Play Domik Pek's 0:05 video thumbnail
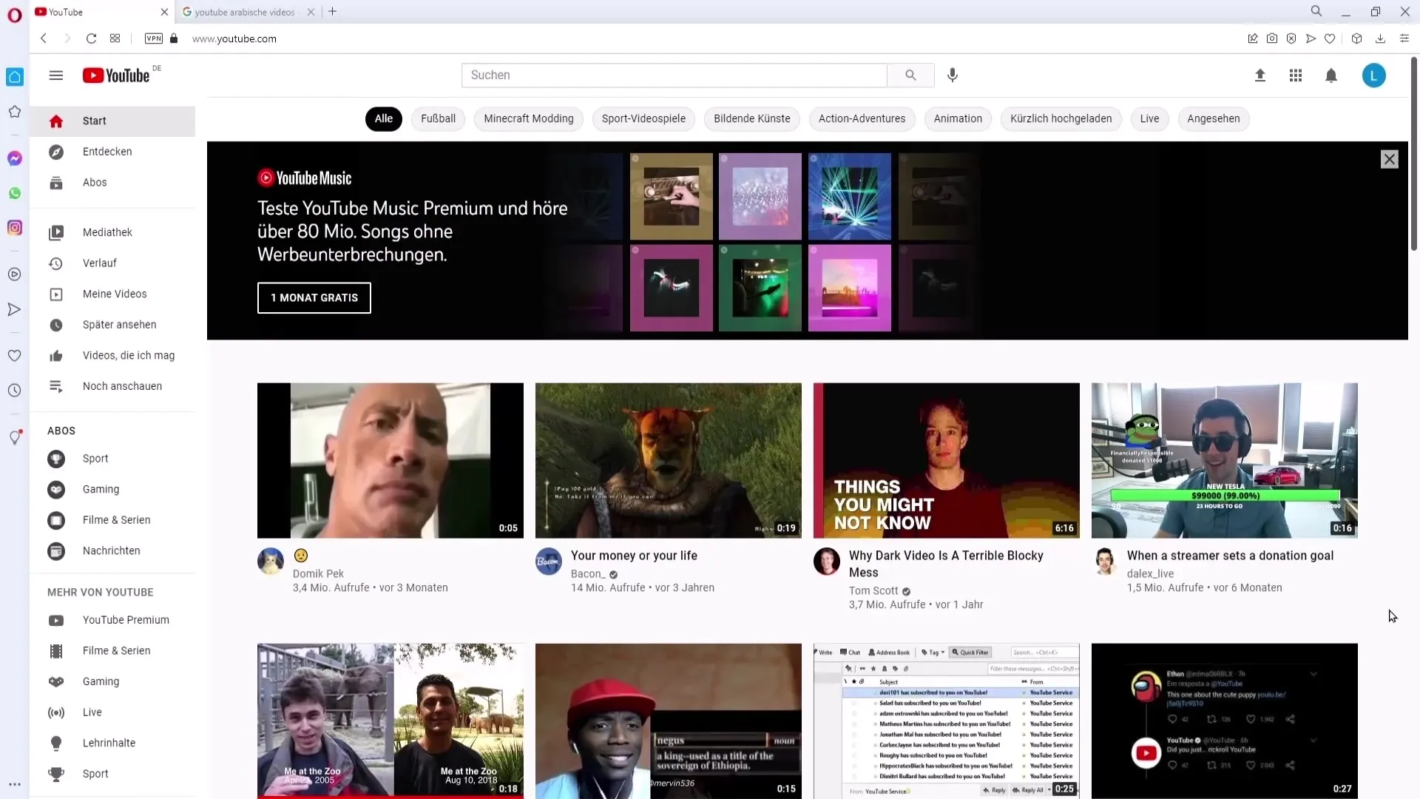 coord(390,460)
